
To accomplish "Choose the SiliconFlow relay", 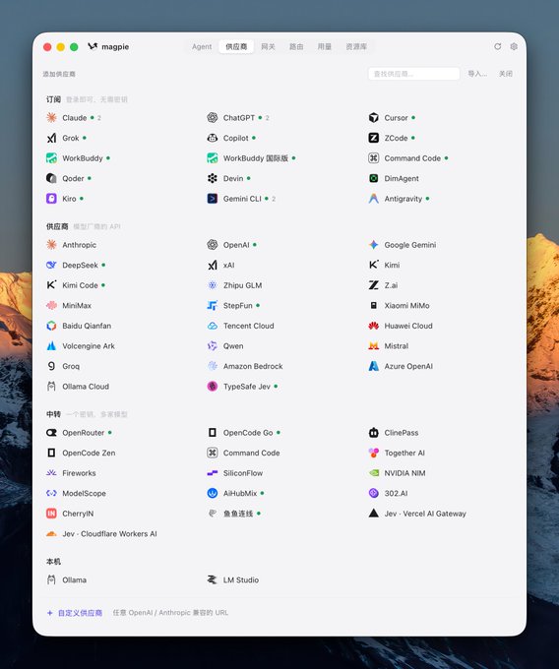I will [x=235, y=473].
